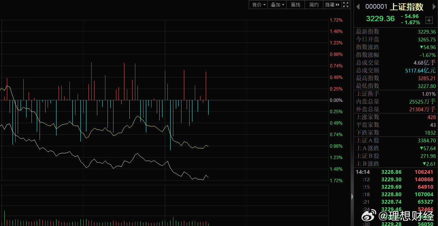438x226 pixels.
Task: Click the 下跌家数 value 1832
Action: click(430, 133)
